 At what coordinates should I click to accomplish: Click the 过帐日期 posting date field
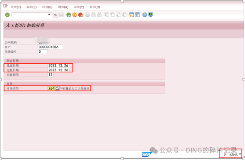click(x=59, y=70)
